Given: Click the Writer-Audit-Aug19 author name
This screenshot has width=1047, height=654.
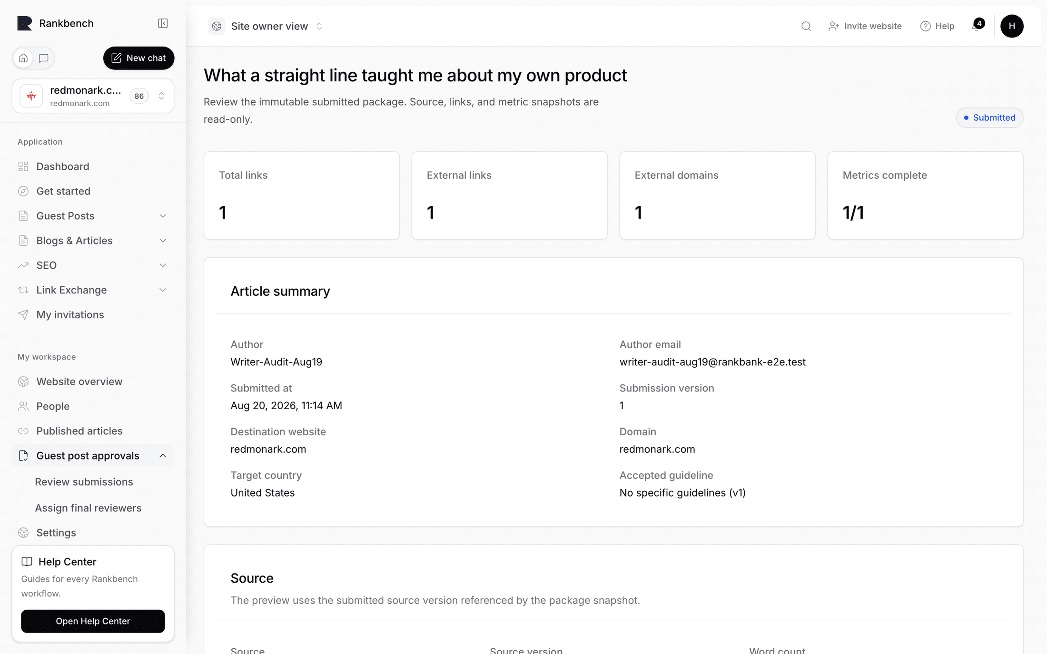Looking at the screenshot, I should pos(276,362).
